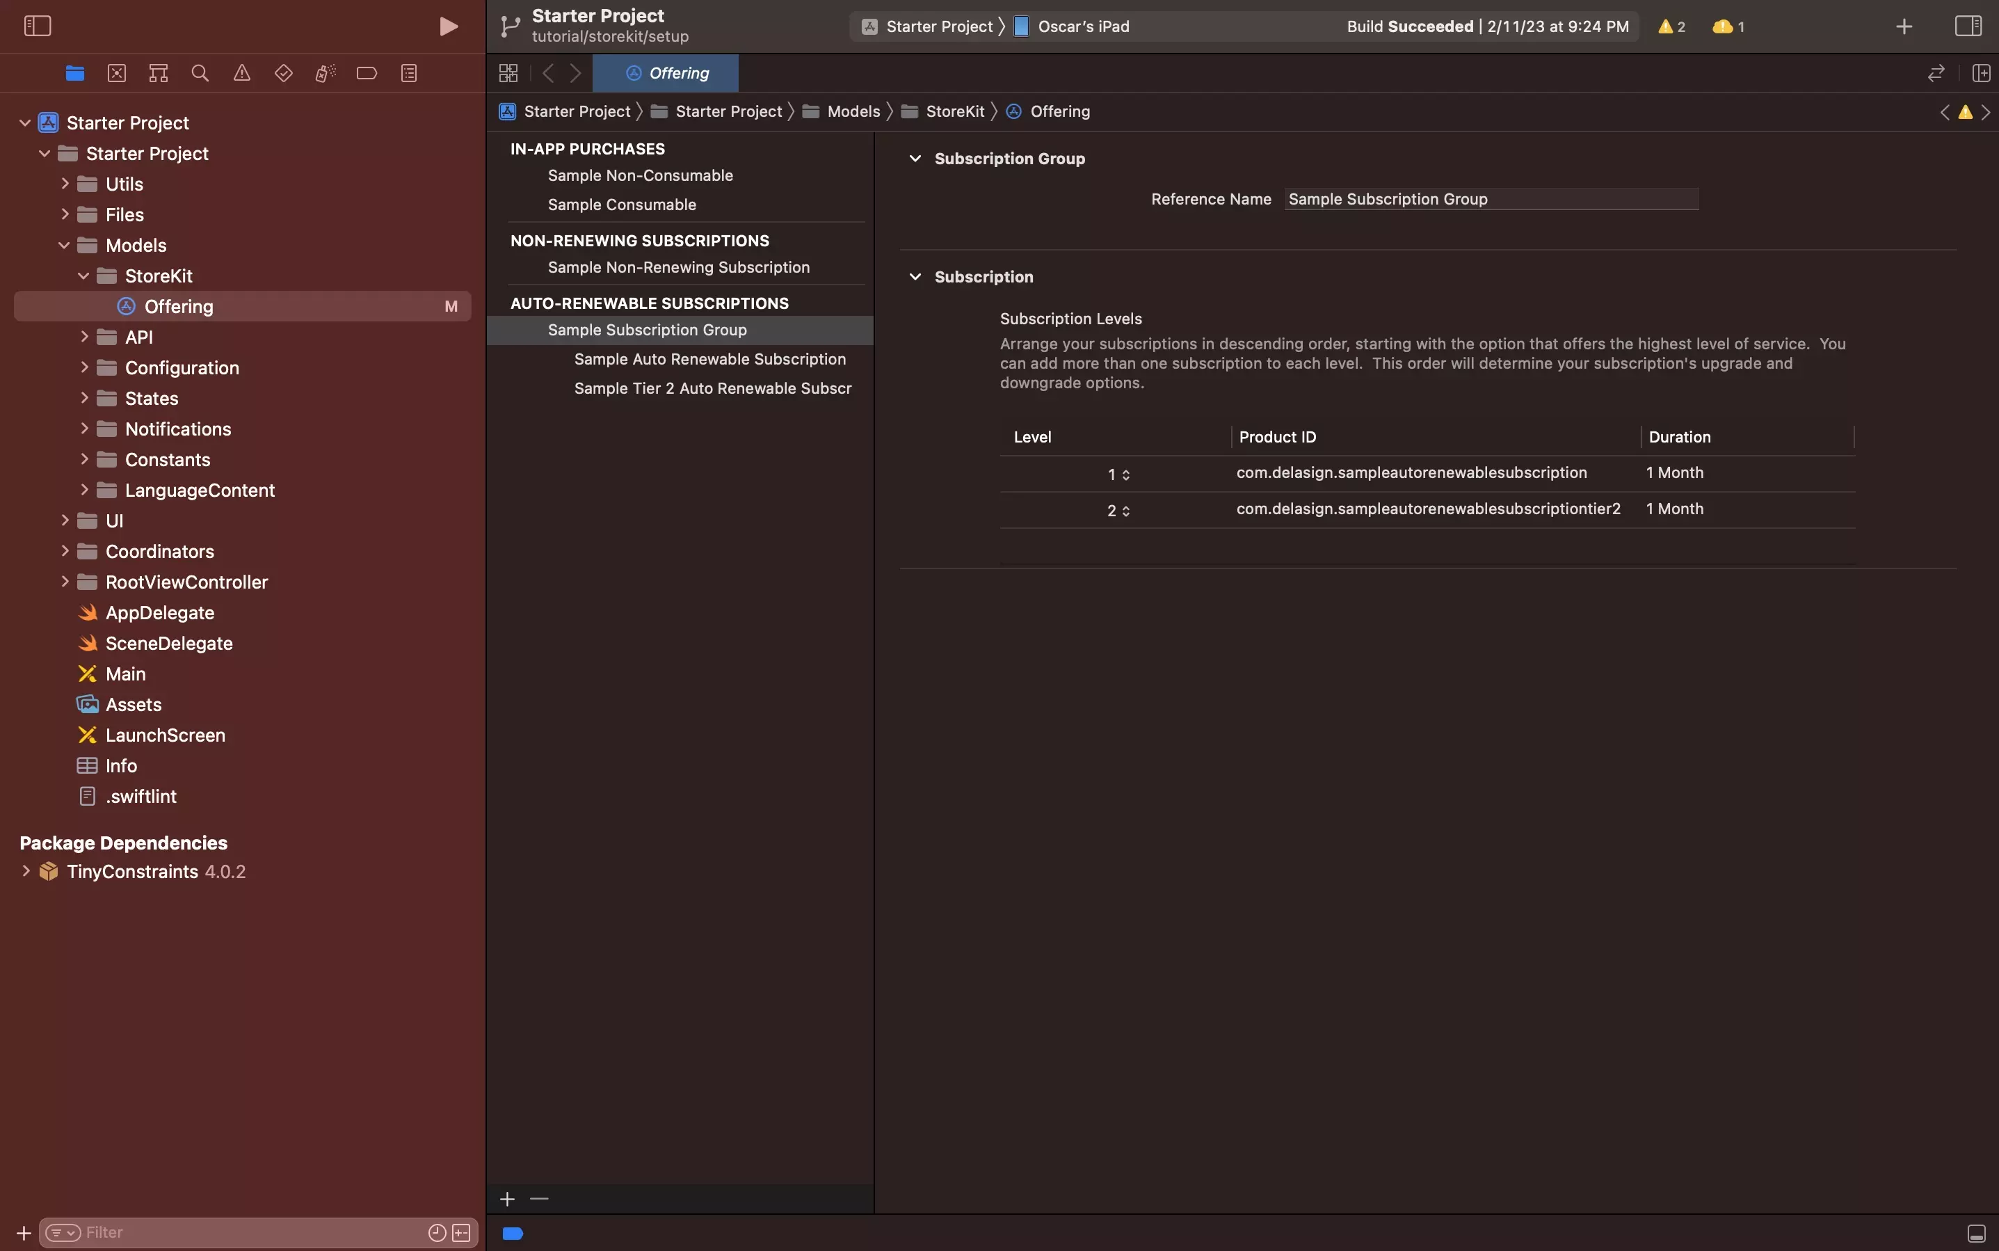Show only source-controlled files filter
The image size is (1999, 1251).
(x=462, y=1233)
